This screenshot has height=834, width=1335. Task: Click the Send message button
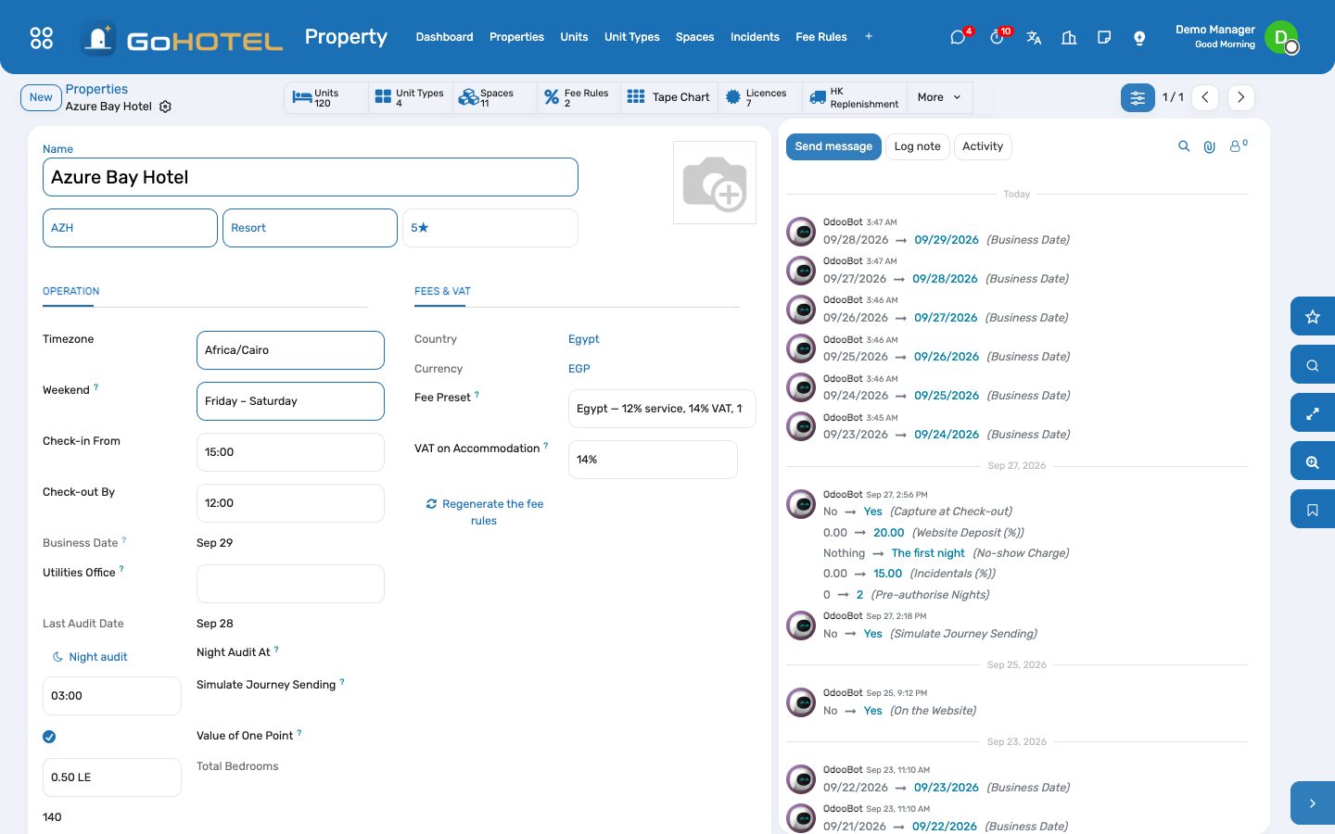click(833, 146)
